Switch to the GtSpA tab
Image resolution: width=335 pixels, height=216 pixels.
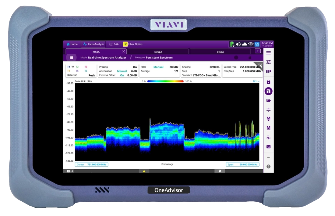click(x=220, y=52)
